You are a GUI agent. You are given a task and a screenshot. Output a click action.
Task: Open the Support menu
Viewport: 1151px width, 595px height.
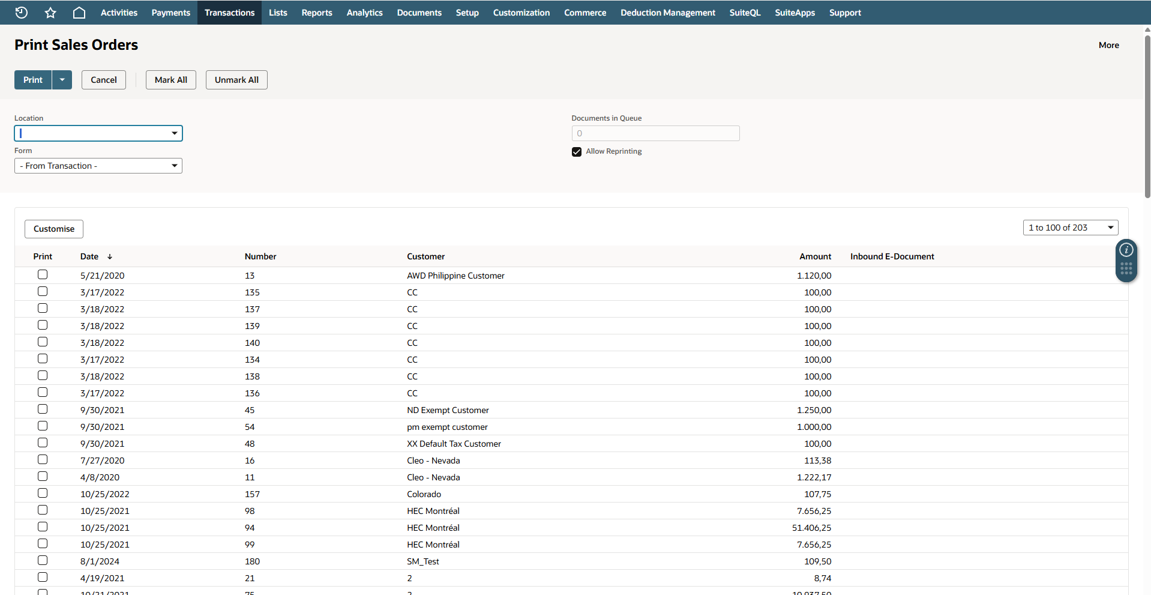coord(845,13)
